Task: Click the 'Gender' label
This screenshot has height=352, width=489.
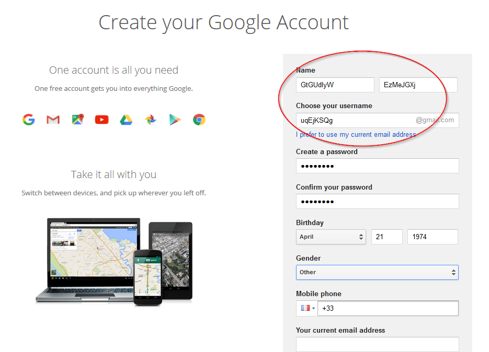Action: coord(308,258)
